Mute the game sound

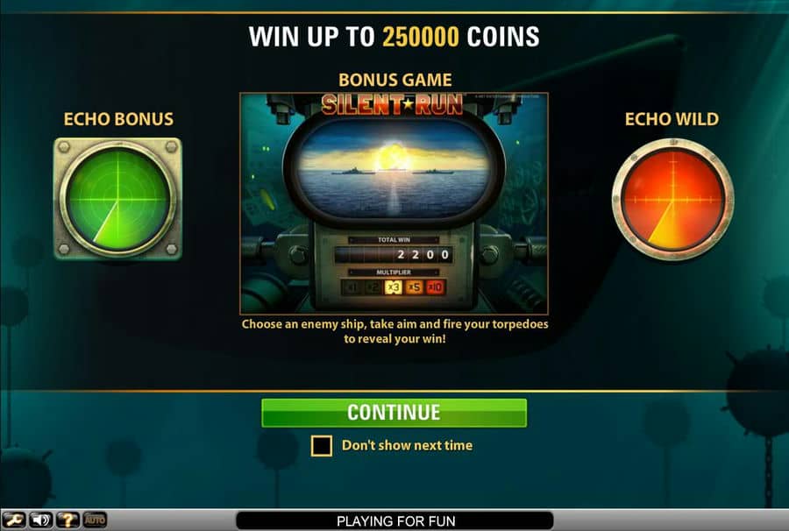pyautogui.click(x=40, y=520)
